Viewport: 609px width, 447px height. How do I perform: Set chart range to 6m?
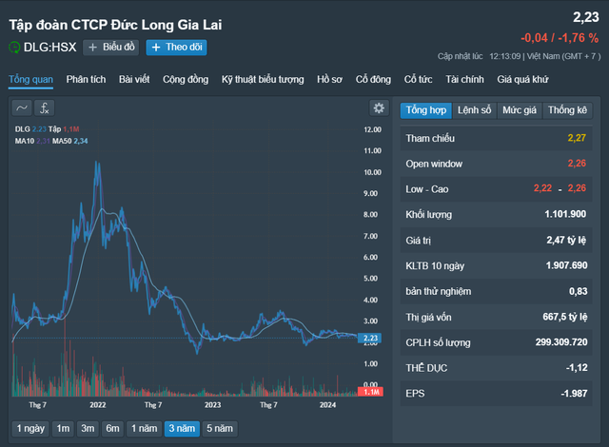coord(112,429)
